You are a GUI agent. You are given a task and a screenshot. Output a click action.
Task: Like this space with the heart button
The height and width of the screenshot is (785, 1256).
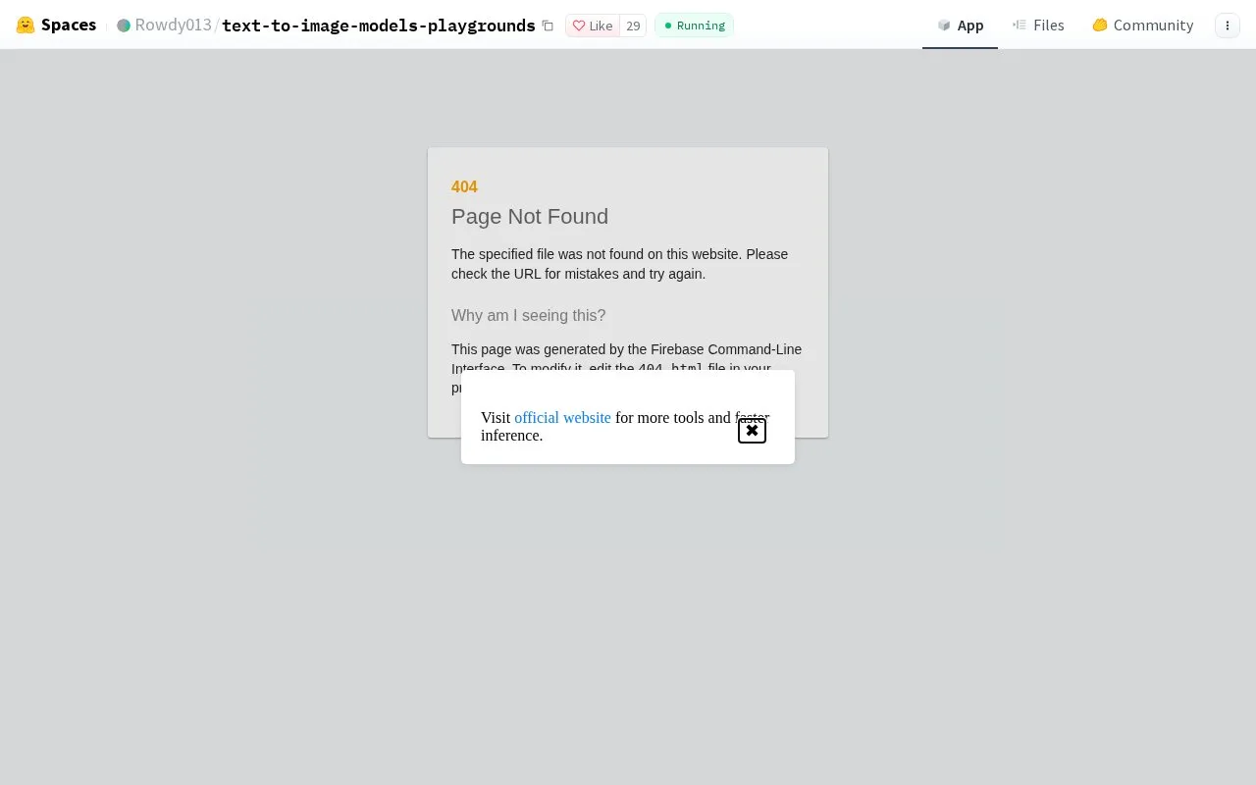coord(593,26)
